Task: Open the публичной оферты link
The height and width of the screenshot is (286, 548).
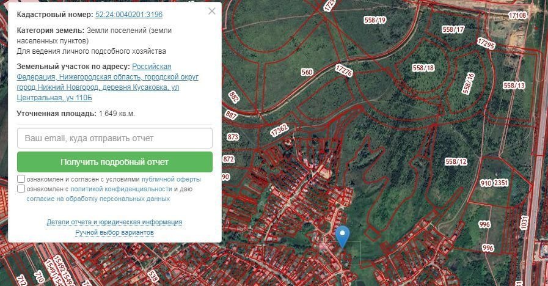Action: pos(170,180)
